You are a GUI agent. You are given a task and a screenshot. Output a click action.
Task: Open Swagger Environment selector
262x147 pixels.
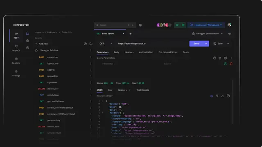208,33
